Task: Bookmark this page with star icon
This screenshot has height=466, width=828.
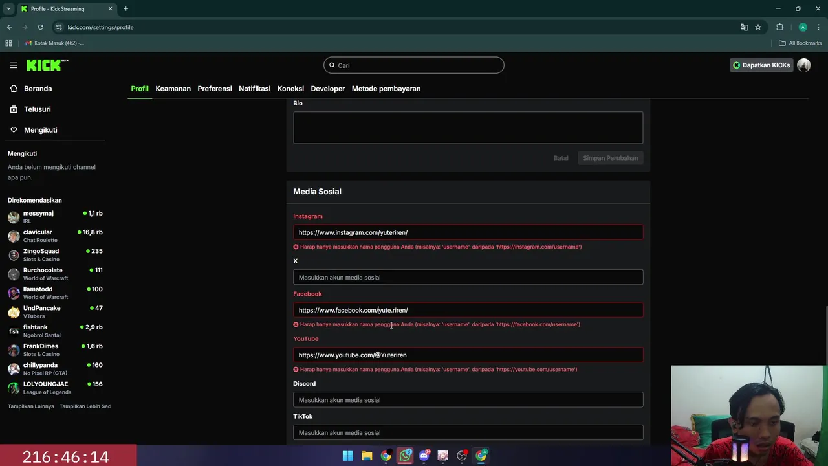Action: pyautogui.click(x=758, y=27)
